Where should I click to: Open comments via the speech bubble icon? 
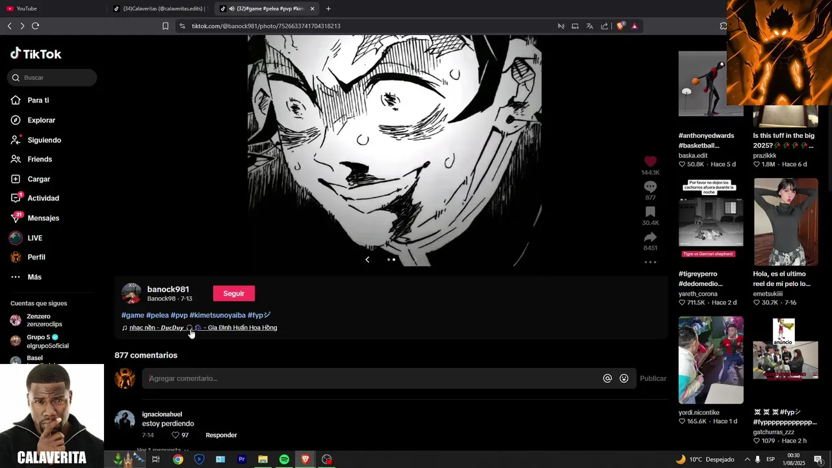coord(650,187)
